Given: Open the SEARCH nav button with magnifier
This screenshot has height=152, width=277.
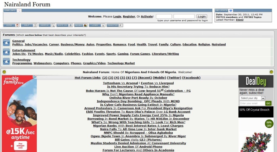Looking at the screenshot, I should coord(47,25).
